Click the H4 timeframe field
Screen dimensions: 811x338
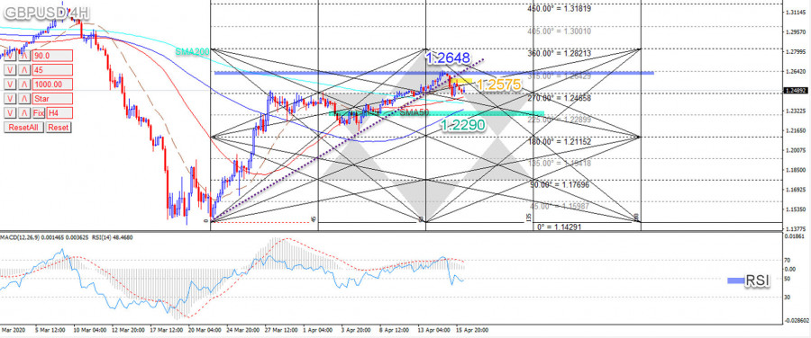point(60,112)
